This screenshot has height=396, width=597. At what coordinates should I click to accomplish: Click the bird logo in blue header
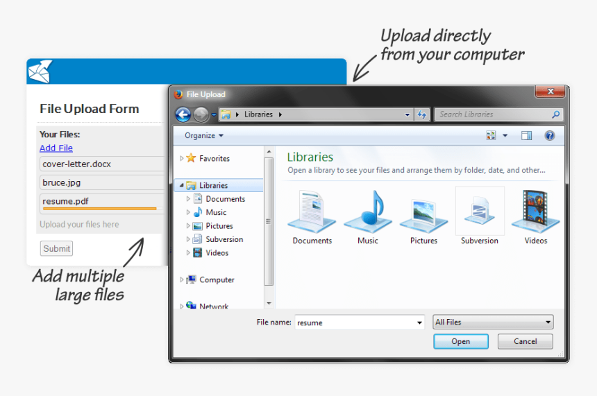tap(40, 71)
